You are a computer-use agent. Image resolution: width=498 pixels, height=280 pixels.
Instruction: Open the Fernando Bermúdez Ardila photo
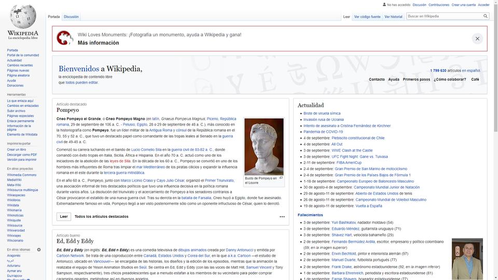click(467, 259)
